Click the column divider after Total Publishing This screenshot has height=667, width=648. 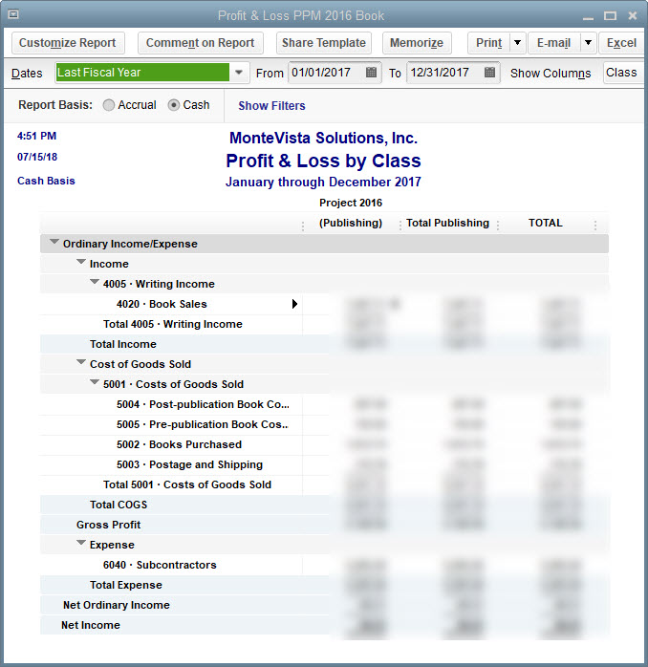point(498,225)
